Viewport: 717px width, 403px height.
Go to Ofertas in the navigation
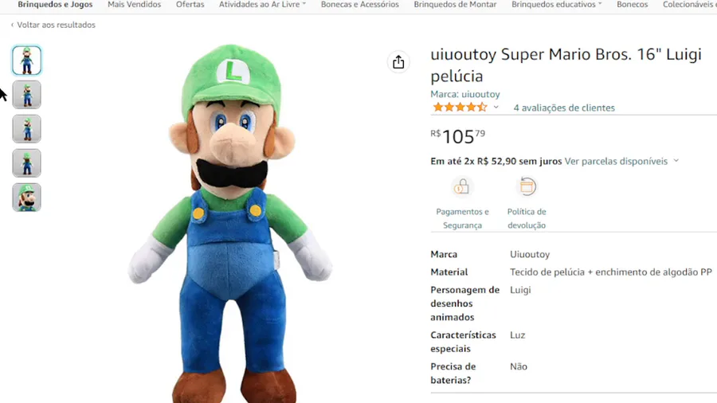coord(190,5)
